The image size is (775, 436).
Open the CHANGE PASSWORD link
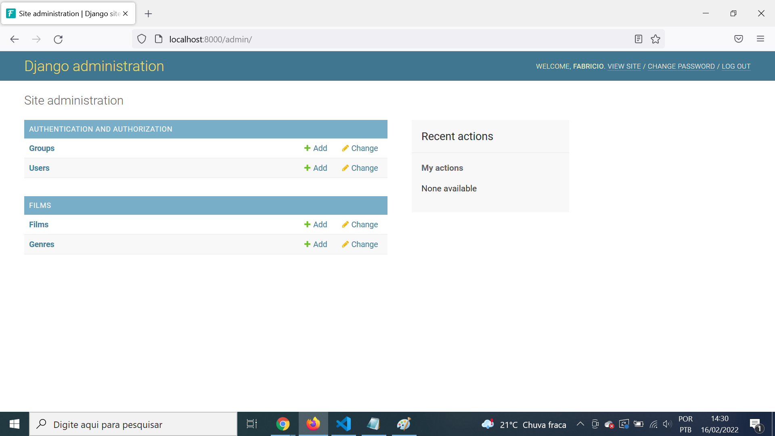coord(681,66)
